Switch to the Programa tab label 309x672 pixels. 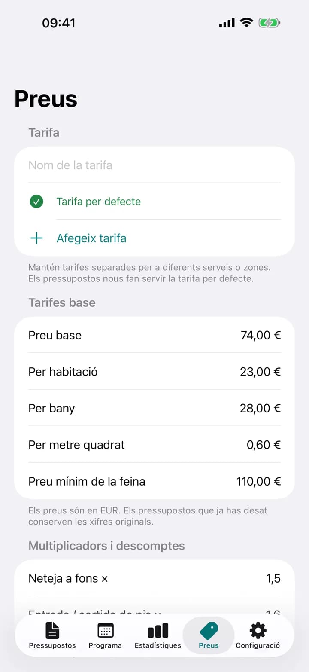105,645
